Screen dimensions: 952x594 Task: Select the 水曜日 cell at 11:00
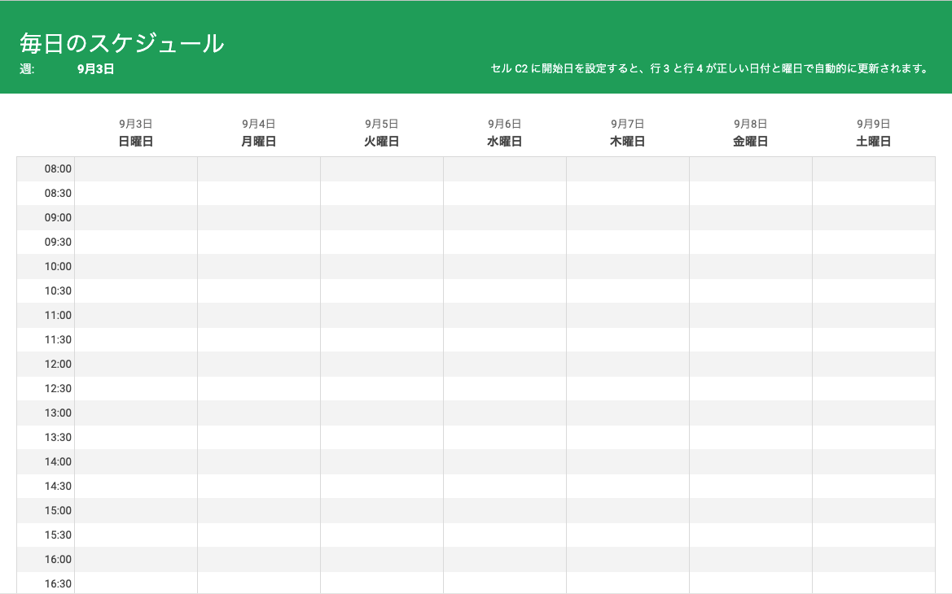[x=505, y=316]
